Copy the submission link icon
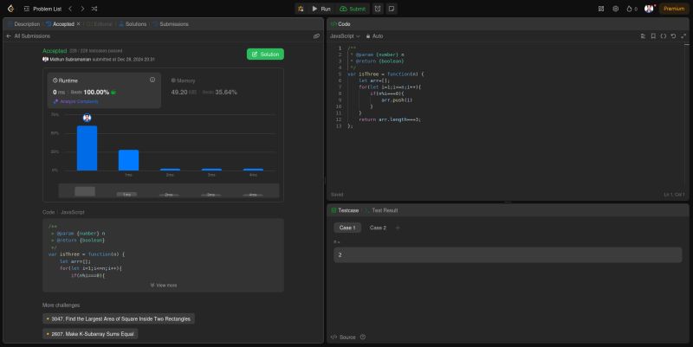693x347 pixels. tap(316, 36)
